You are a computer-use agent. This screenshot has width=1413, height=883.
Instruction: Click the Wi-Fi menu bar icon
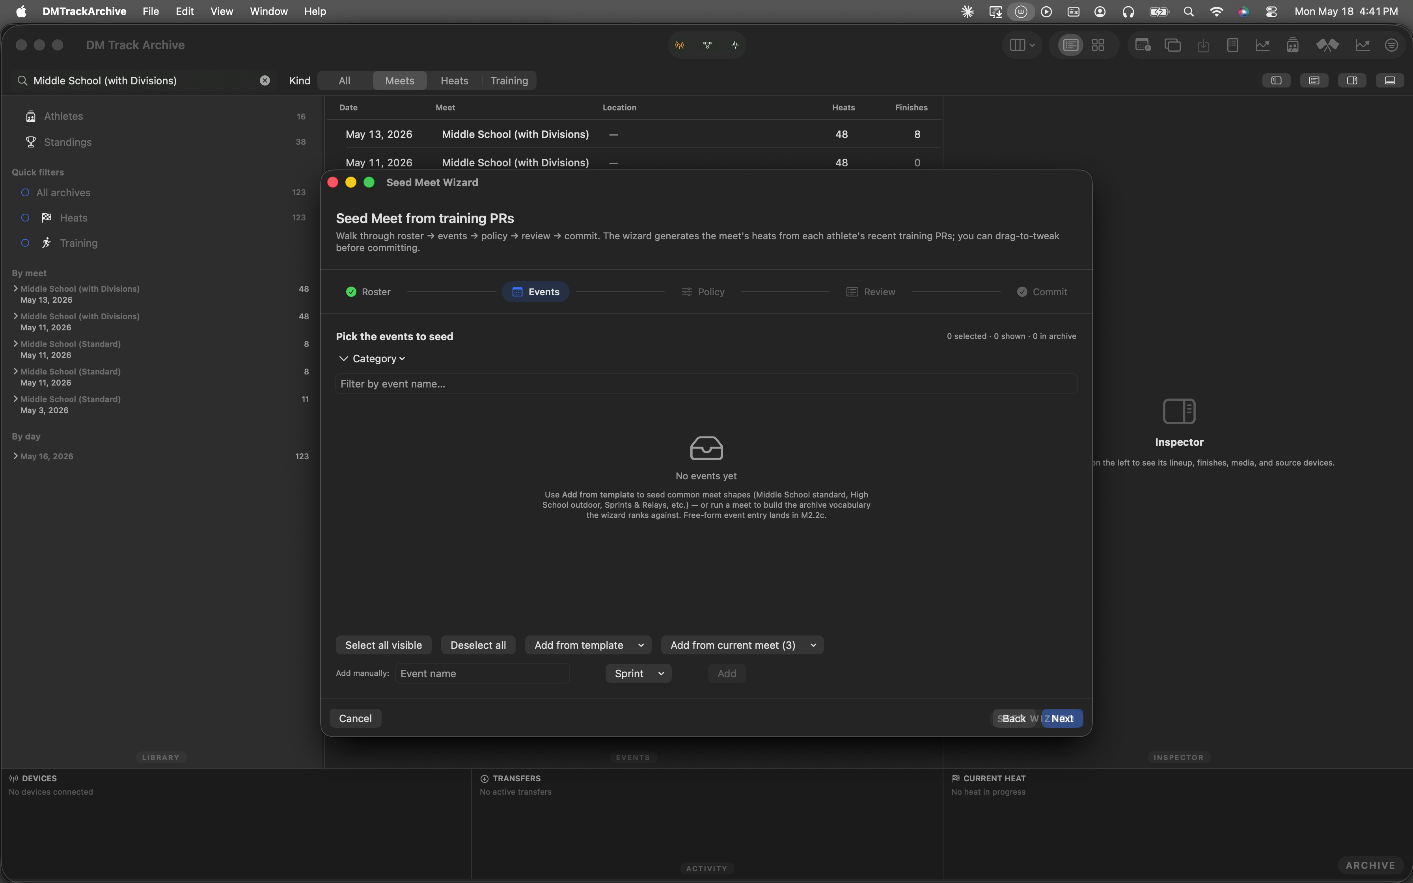1216,11
